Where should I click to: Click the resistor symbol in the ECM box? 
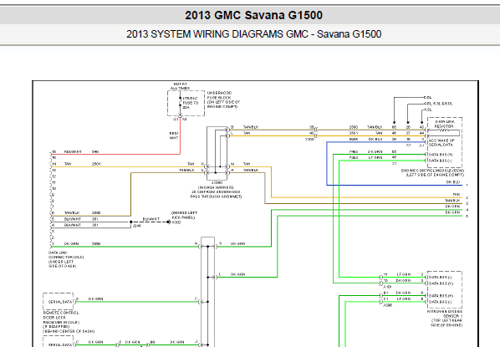pyautogui.click(x=443, y=130)
